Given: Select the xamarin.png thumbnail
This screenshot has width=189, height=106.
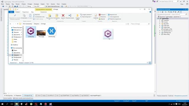Looking at the screenshot, I should (x=52, y=32).
